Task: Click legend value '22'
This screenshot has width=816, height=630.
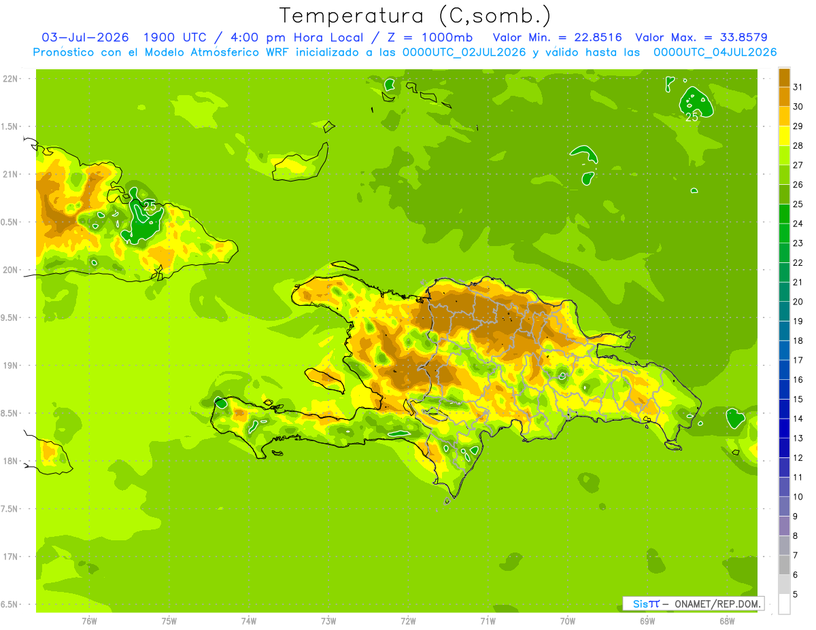Action: tap(798, 262)
